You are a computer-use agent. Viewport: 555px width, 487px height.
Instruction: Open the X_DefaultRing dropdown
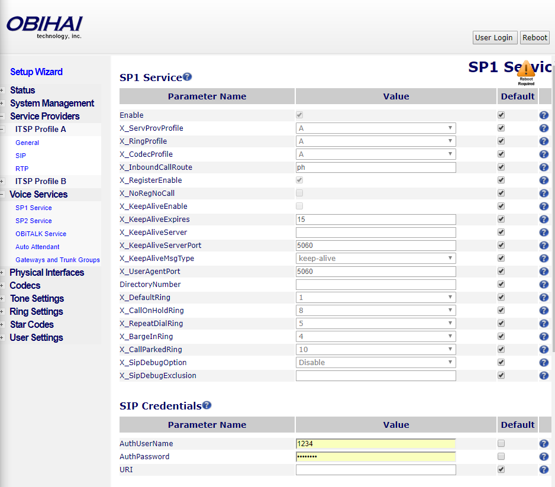pos(376,297)
